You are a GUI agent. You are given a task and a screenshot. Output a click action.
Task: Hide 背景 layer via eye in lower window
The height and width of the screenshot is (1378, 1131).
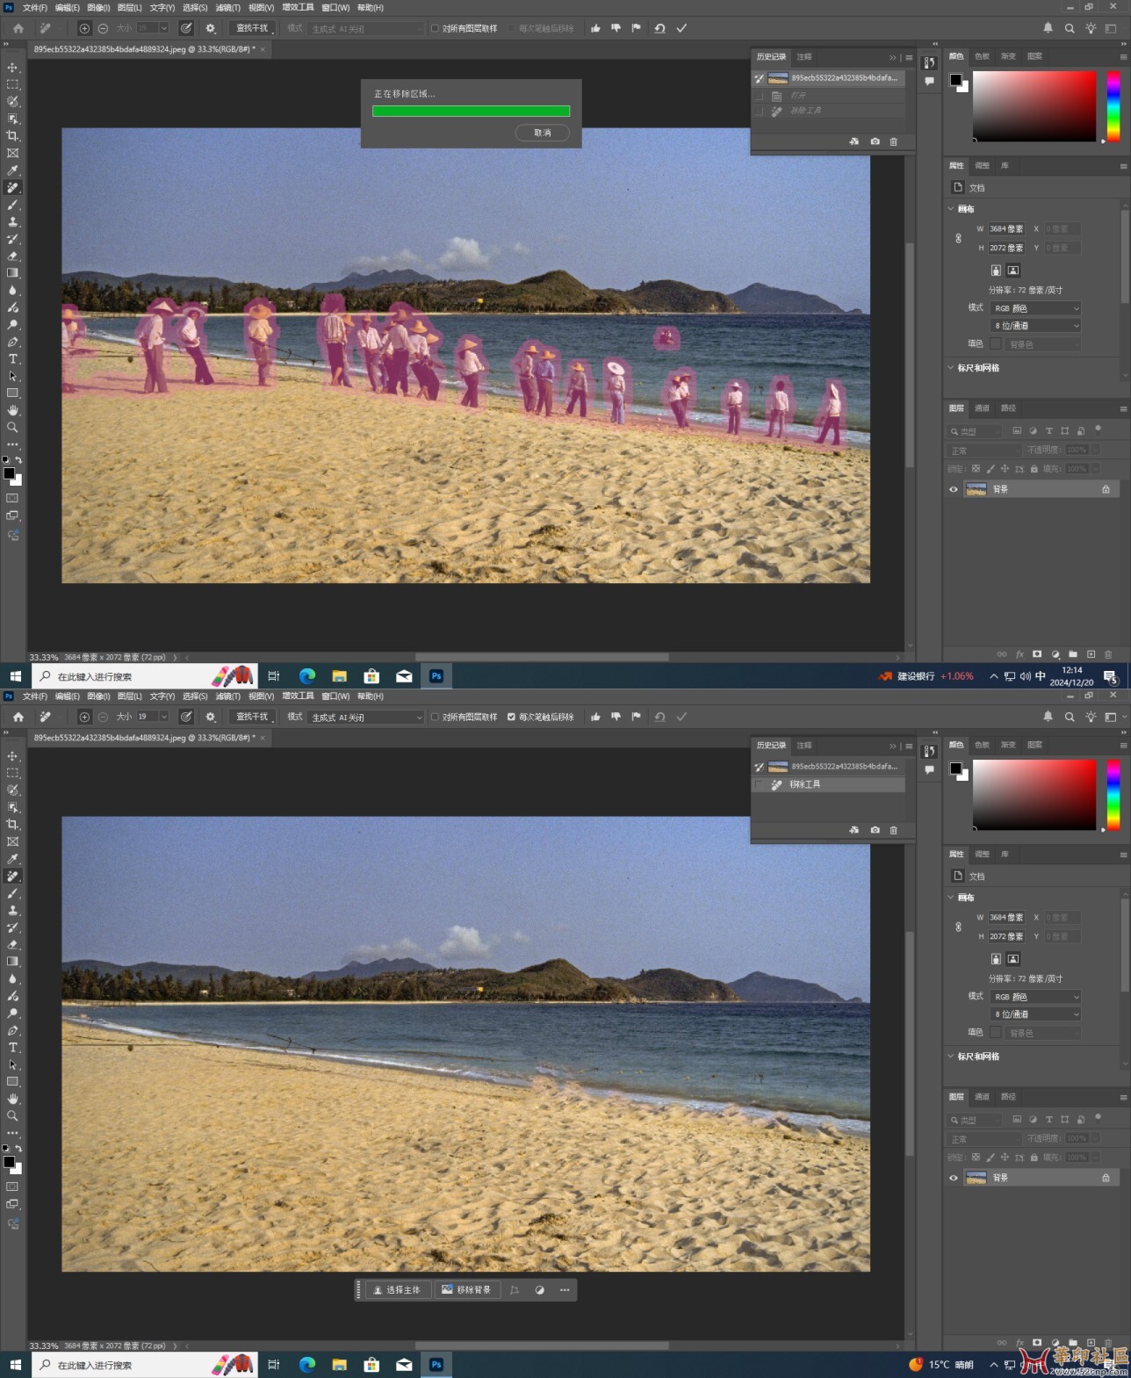[x=954, y=1178]
